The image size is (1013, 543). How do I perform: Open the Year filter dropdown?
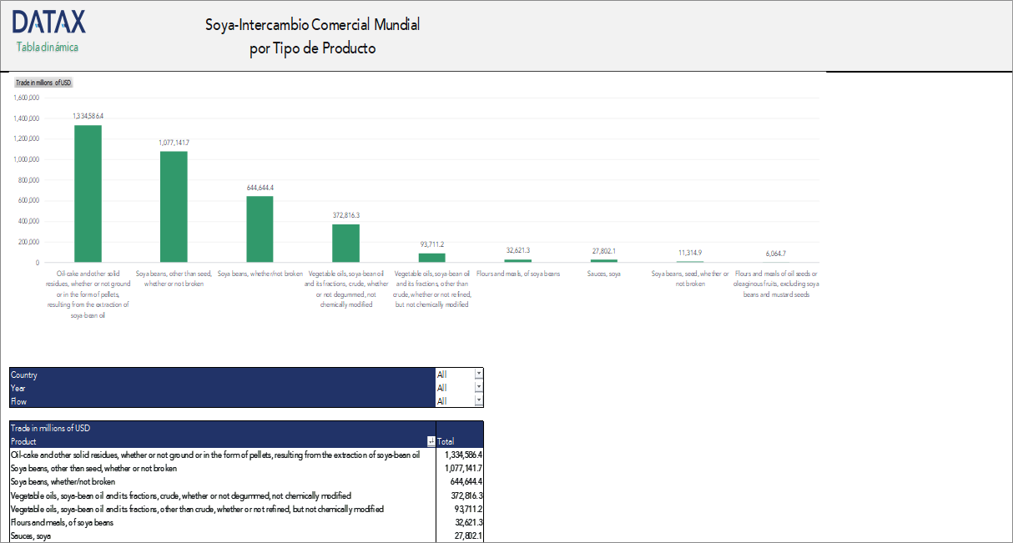[x=478, y=387]
